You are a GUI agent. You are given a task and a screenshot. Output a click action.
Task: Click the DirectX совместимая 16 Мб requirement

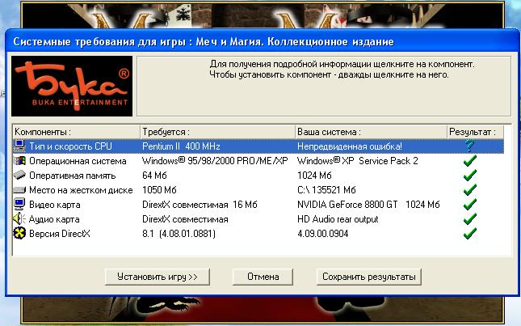point(200,205)
